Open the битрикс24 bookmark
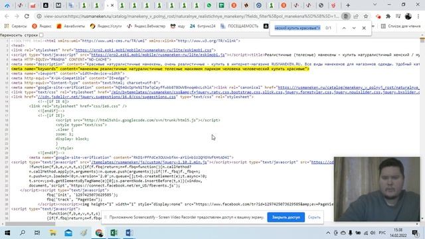The image size is (425, 239). point(203,26)
